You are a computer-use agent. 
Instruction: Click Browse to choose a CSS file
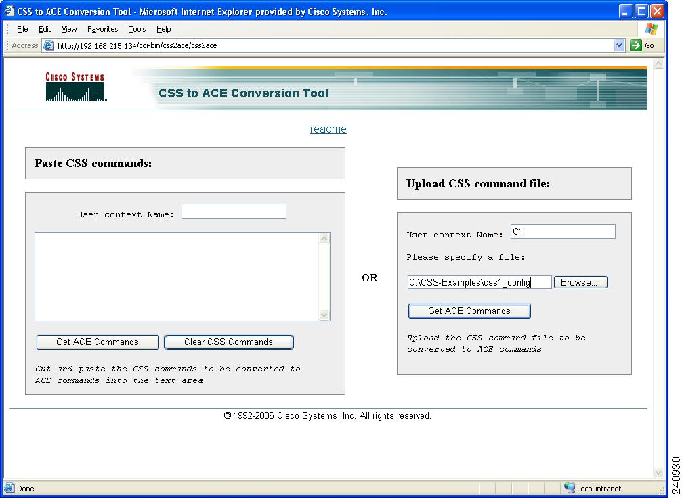pyautogui.click(x=580, y=282)
